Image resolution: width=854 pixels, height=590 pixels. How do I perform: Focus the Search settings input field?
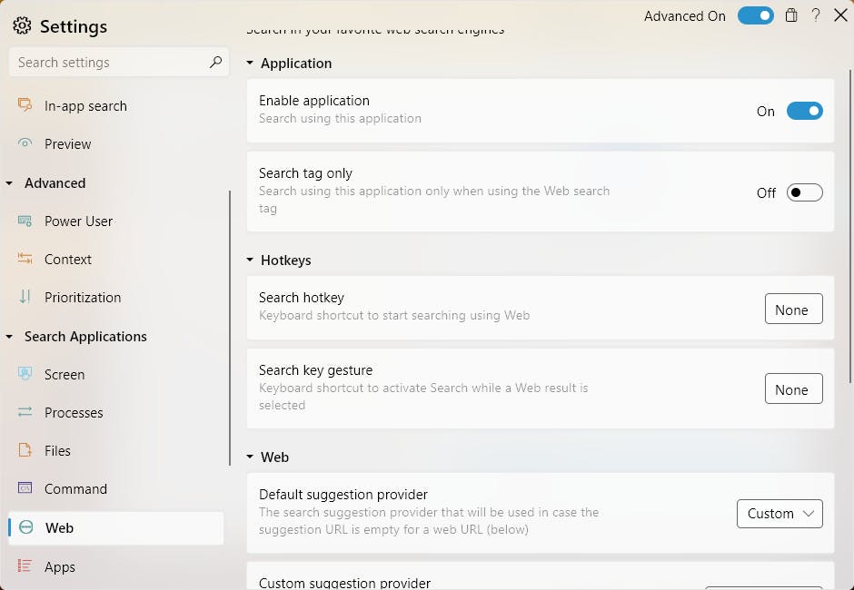click(109, 63)
